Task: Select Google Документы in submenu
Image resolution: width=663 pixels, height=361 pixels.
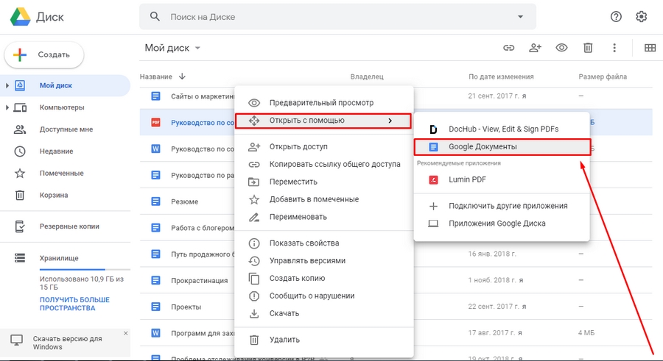Action: coord(483,146)
